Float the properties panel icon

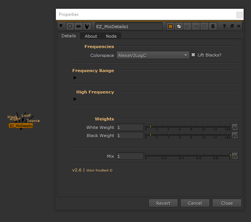click(232, 26)
